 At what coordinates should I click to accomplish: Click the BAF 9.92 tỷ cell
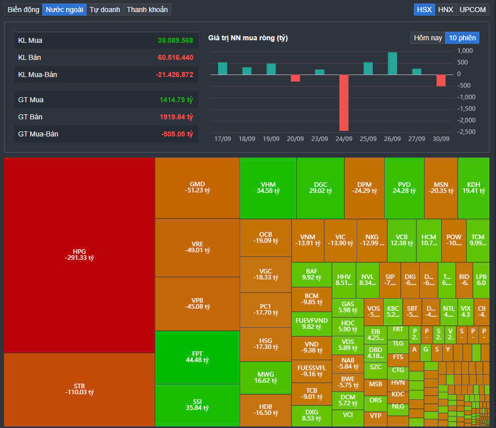click(312, 274)
